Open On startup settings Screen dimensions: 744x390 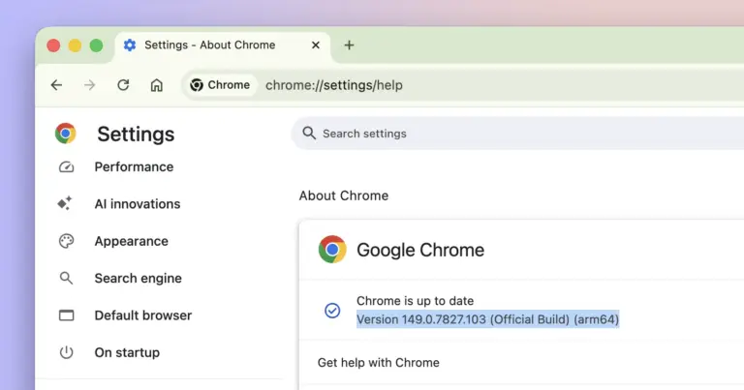click(127, 352)
